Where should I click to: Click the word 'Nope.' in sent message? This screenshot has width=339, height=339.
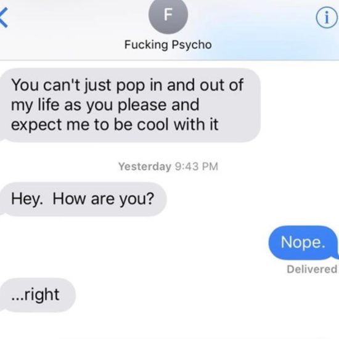(303, 242)
